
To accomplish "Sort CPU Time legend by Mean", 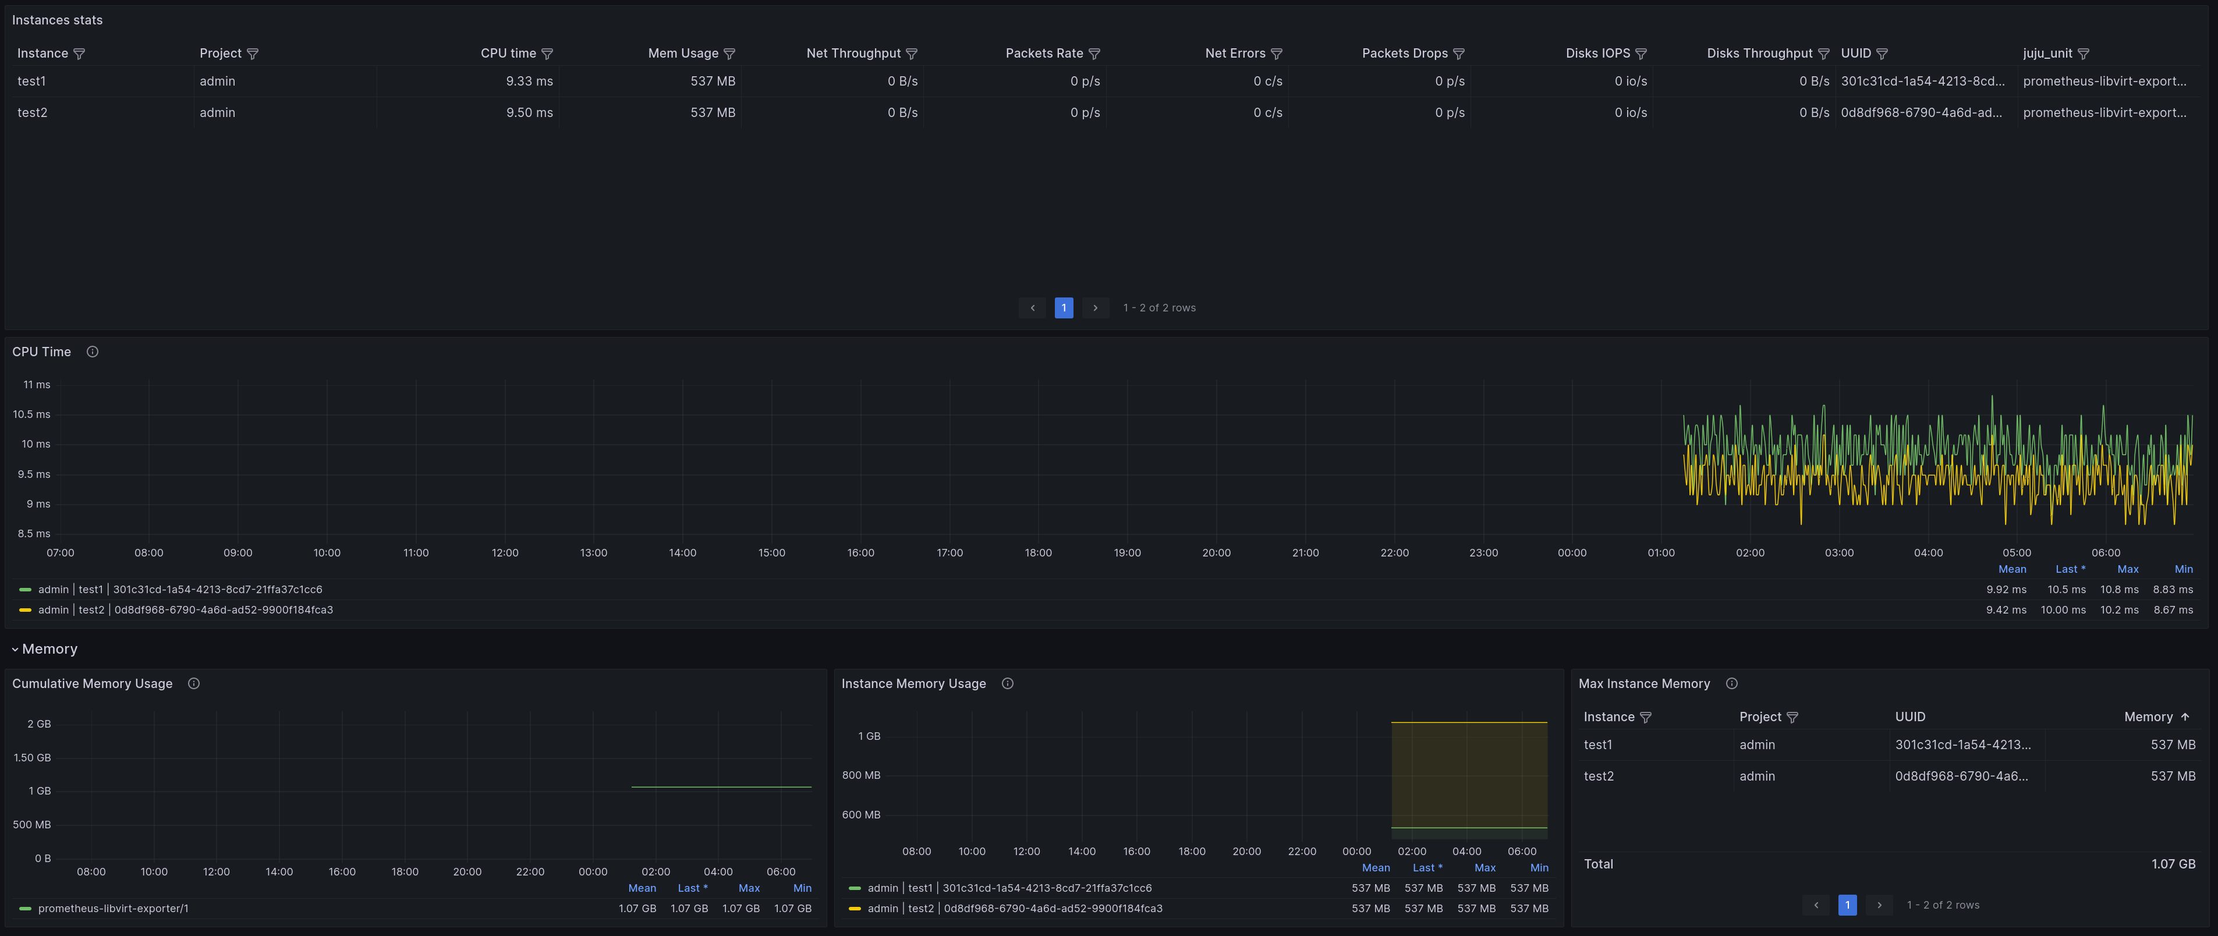I will point(2013,568).
